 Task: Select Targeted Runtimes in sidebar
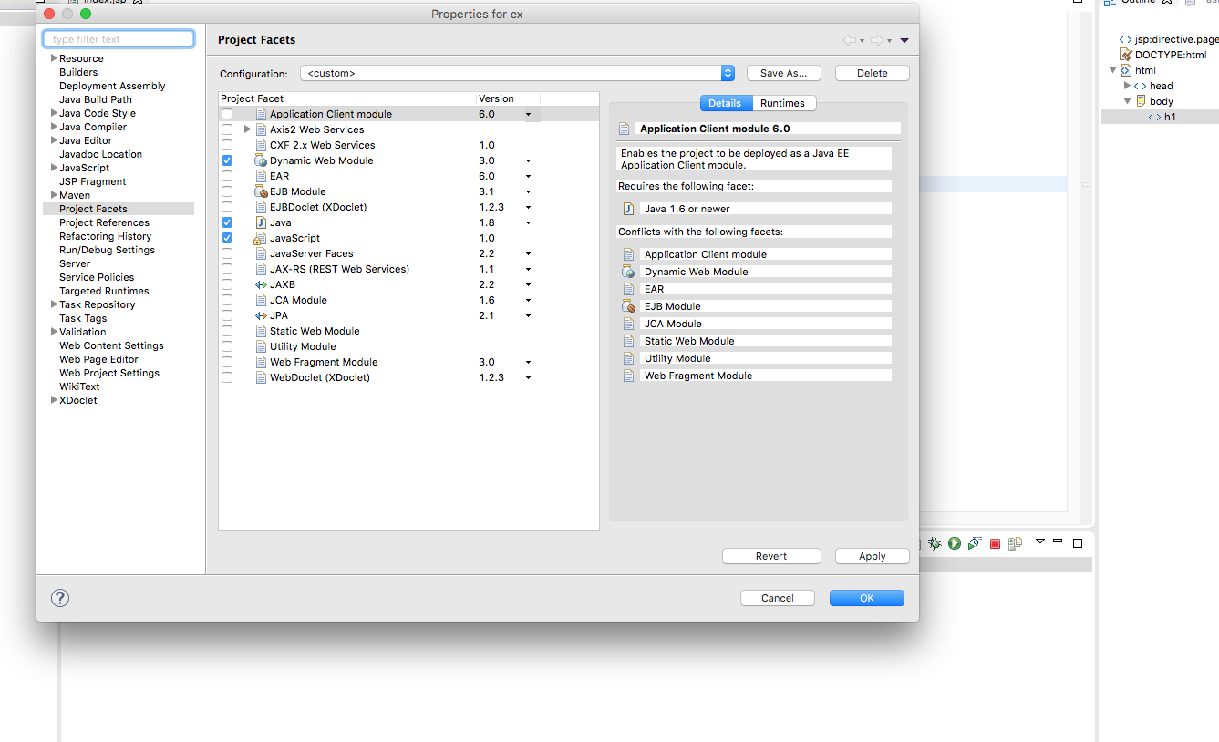[104, 291]
